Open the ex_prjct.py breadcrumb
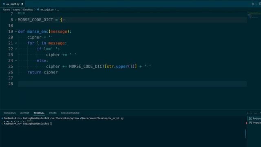This screenshot has height=147, width=261. pos(47,10)
